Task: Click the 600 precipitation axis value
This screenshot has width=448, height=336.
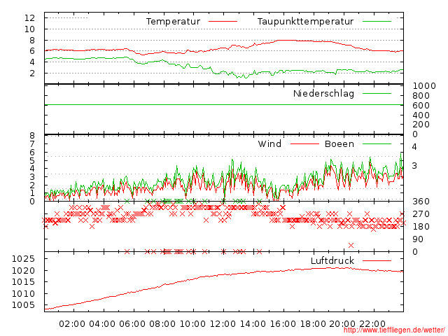Action: tap(421, 106)
